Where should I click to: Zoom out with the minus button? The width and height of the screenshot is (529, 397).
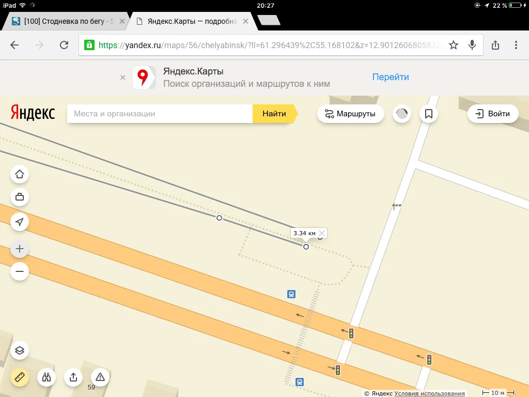pyautogui.click(x=20, y=271)
